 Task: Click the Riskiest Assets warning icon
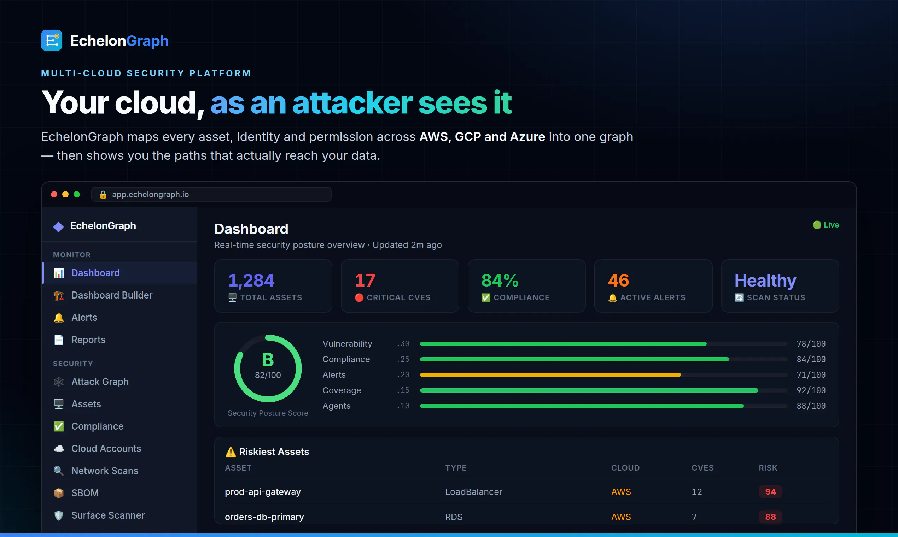[231, 452]
